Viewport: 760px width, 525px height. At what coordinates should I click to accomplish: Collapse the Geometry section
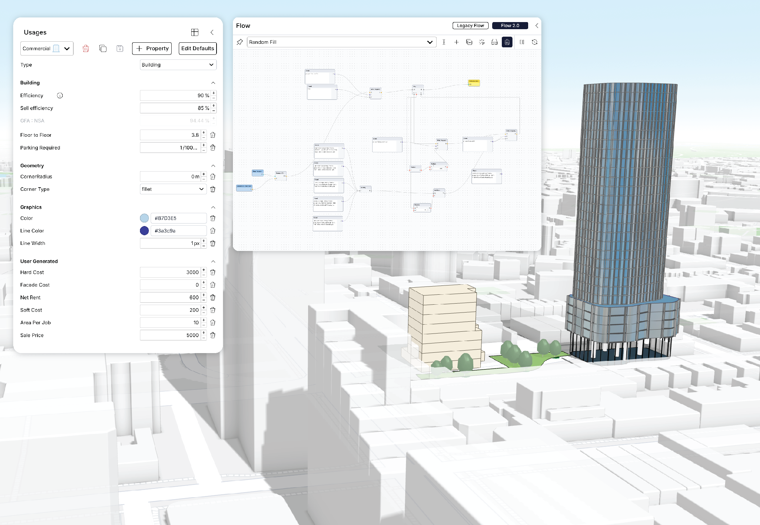213,166
